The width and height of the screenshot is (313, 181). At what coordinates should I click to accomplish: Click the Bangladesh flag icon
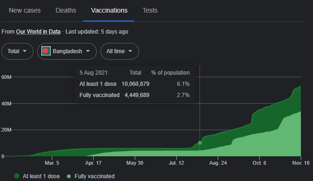(x=46, y=51)
